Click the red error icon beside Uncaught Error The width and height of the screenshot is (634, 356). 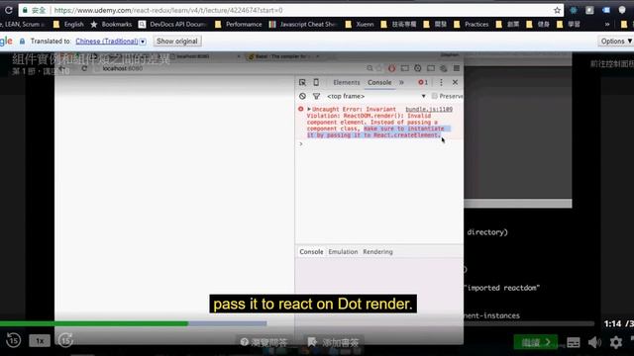pos(301,109)
